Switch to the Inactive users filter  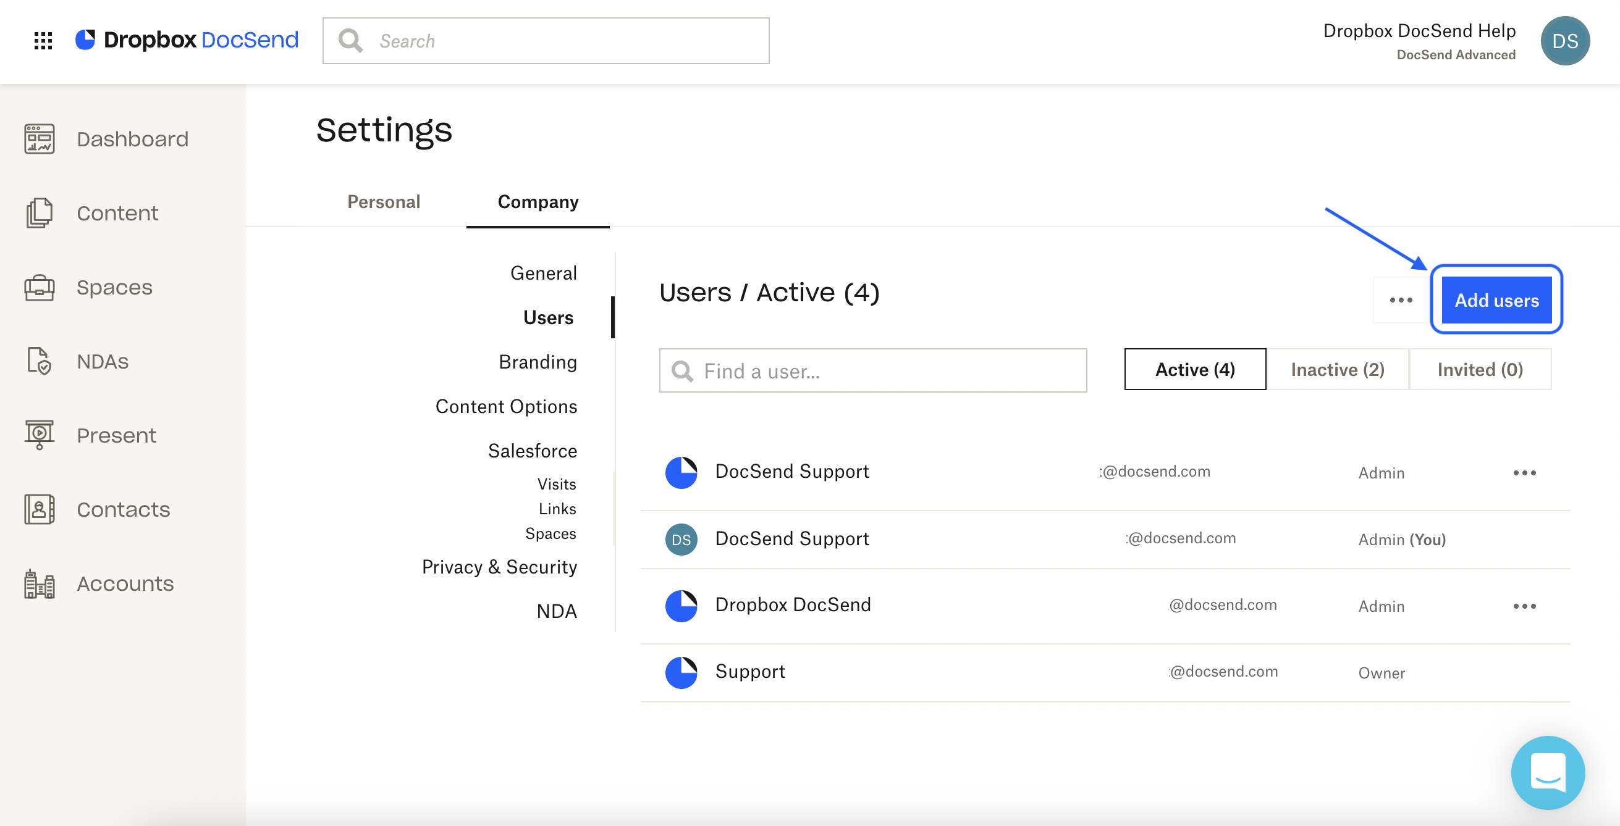(x=1337, y=369)
